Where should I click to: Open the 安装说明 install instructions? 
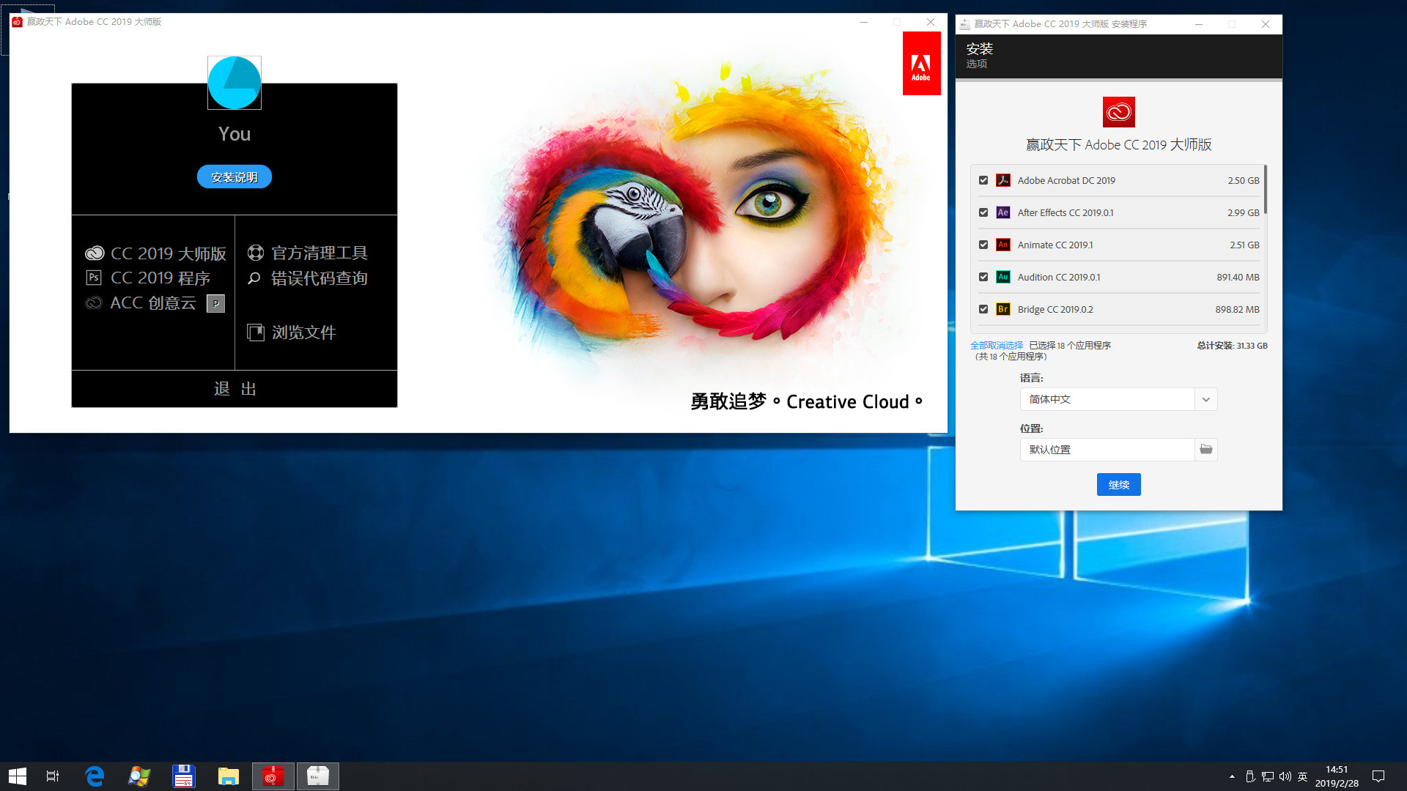pos(234,177)
